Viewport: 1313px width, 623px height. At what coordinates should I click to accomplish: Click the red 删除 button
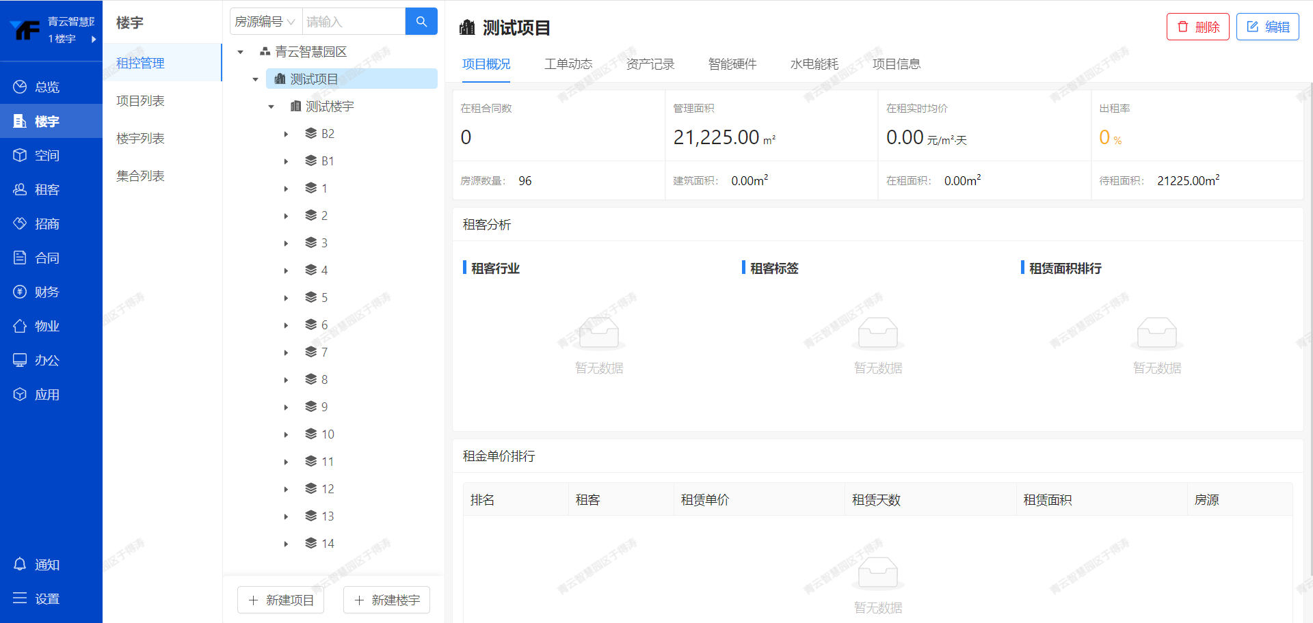(1197, 27)
